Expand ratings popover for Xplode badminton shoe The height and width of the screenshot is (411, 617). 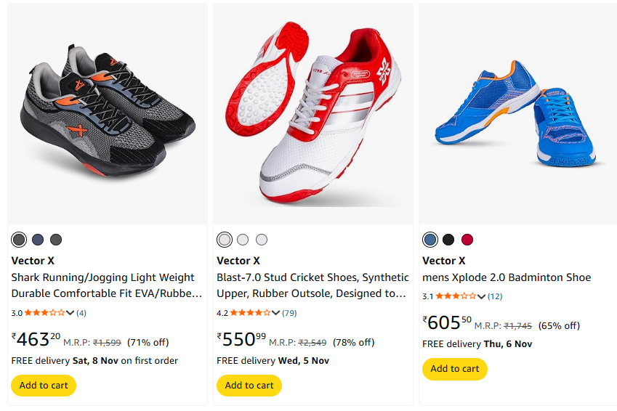tap(481, 296)
